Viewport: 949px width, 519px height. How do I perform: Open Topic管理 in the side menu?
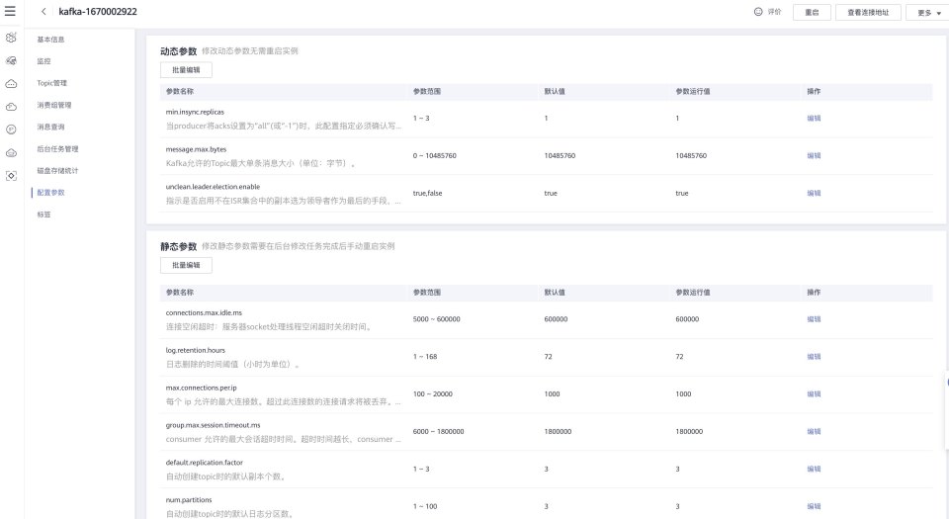[51, 83]
